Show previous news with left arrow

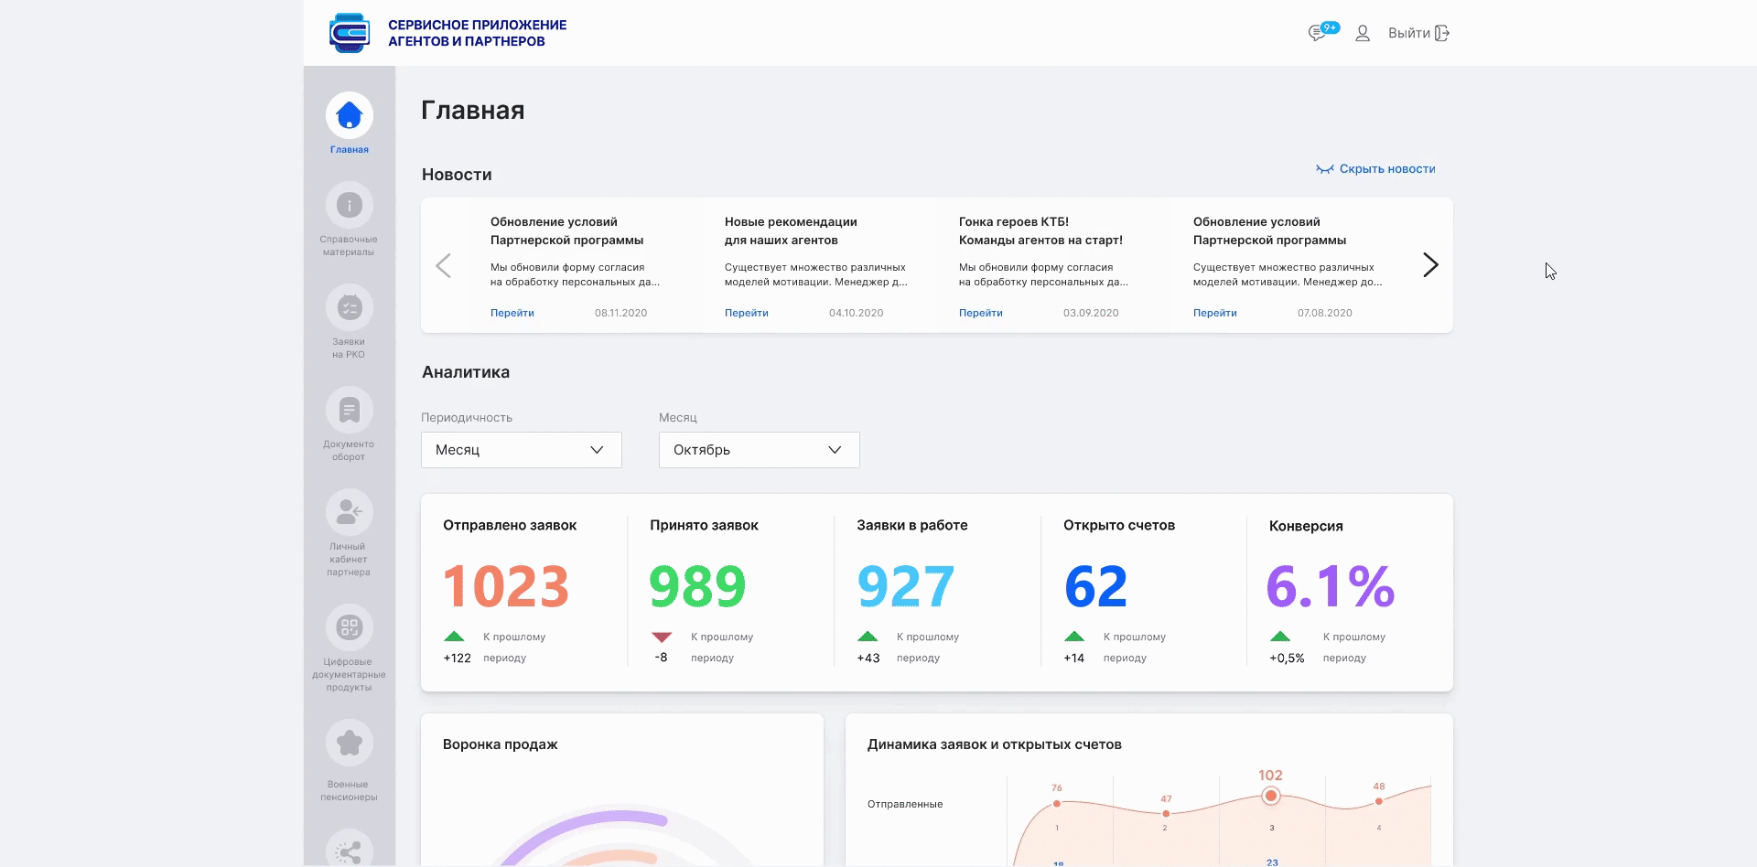(444, 265)
